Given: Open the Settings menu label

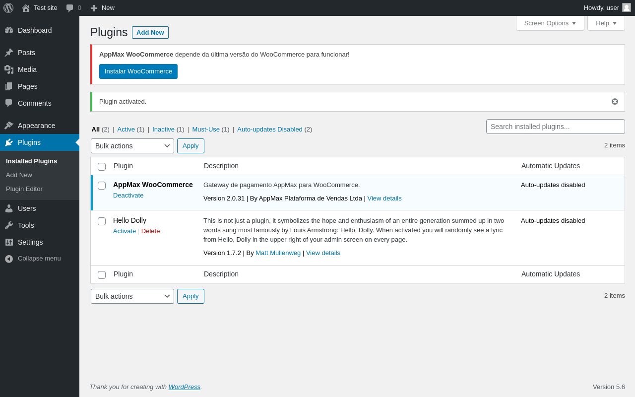Looking at the screenshot, I should [x=30, y=242].
